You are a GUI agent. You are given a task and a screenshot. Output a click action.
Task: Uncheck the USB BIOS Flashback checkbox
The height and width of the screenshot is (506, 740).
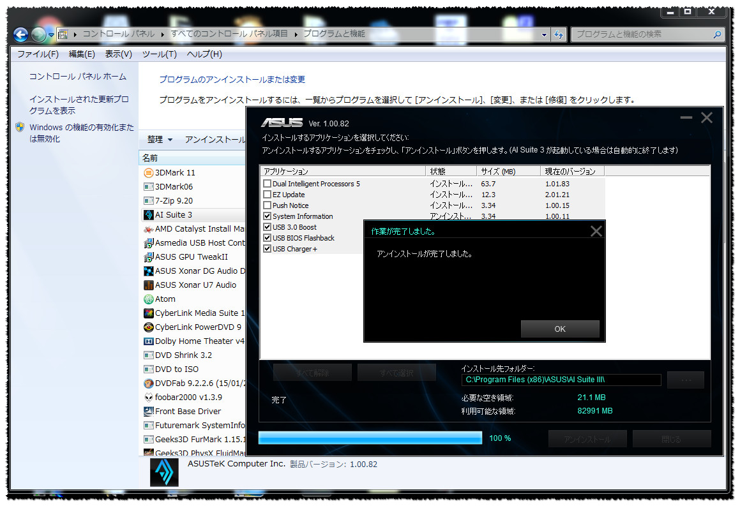267,237
